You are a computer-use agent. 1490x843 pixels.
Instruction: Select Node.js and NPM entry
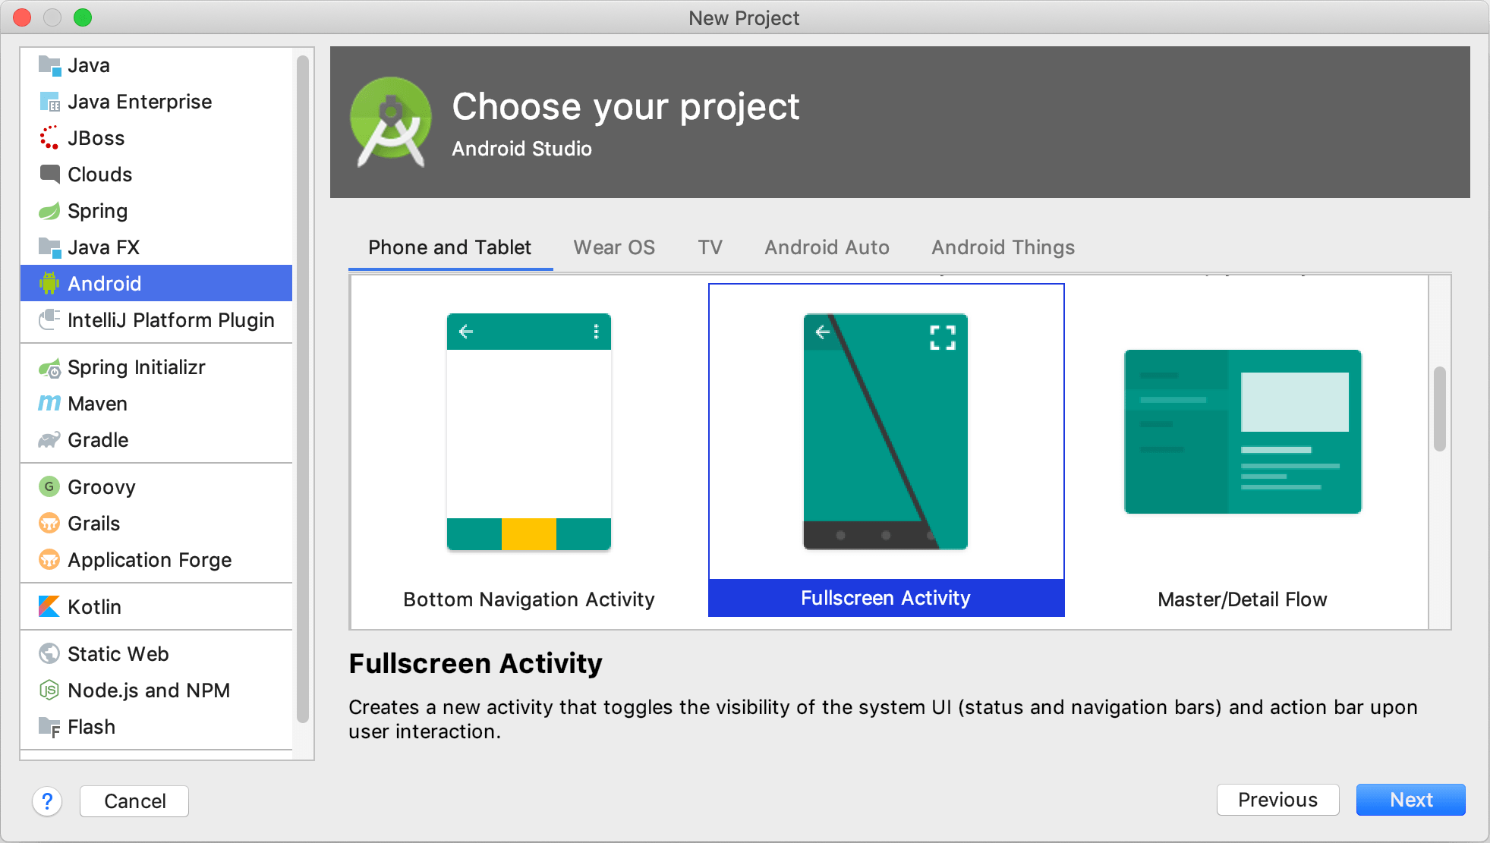coord(156,690)
